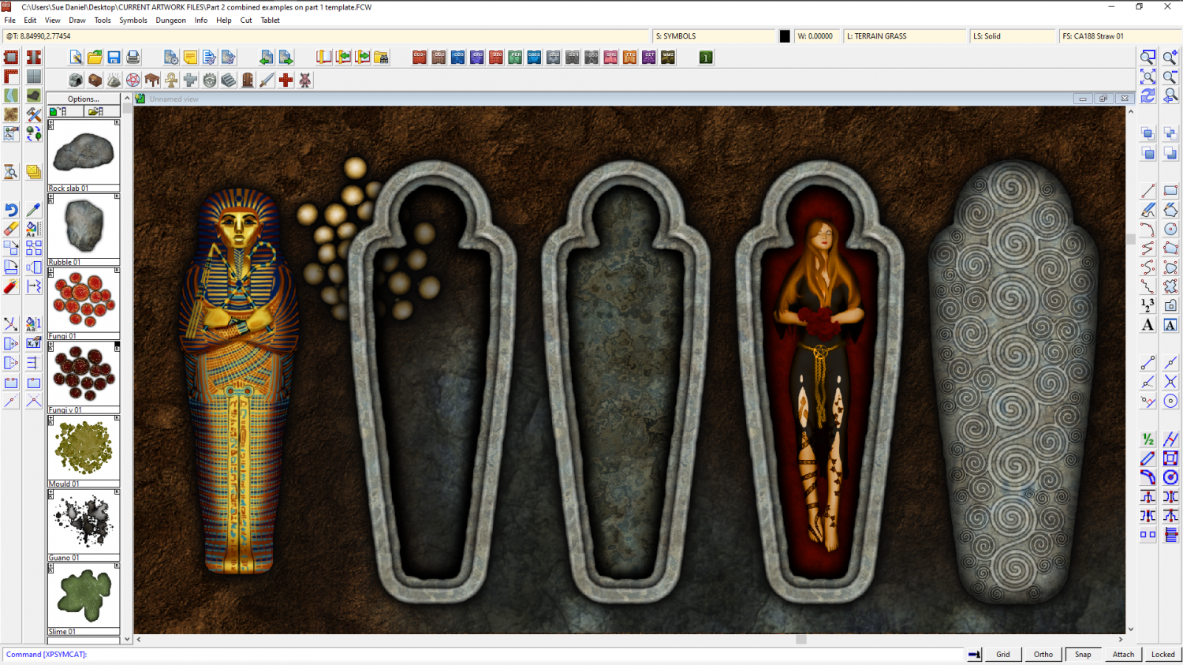Open the Cave rock symbol catalog
The height and width of the screenshot is (665, 1183).
pos(76,80)
